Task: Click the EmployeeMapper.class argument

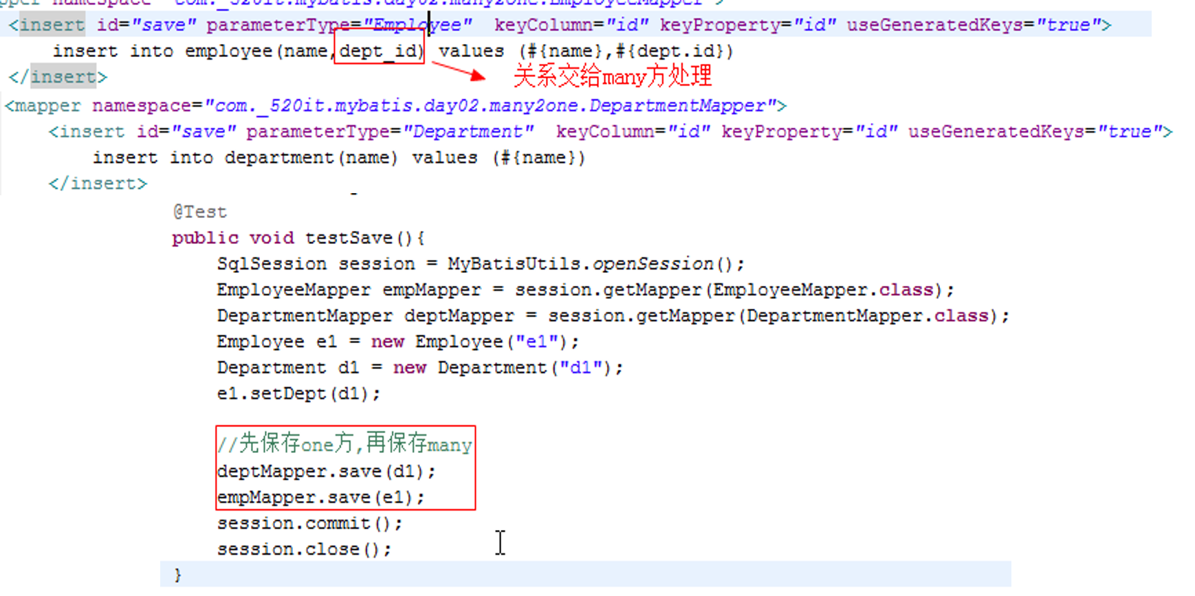Action: coord(822,290)
